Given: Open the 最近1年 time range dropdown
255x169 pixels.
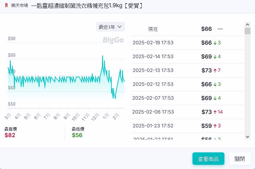Looking at the screenshot, I should tap(110, 27).
